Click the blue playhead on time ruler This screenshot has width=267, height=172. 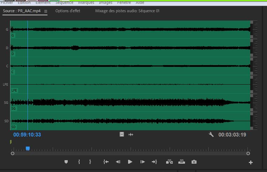click(28, 149)
